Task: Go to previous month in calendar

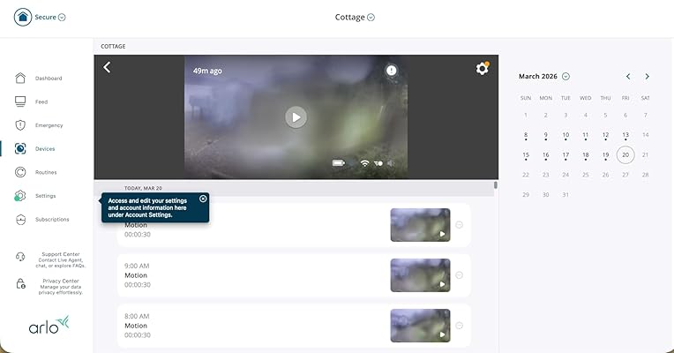Action: pos(628,76)
